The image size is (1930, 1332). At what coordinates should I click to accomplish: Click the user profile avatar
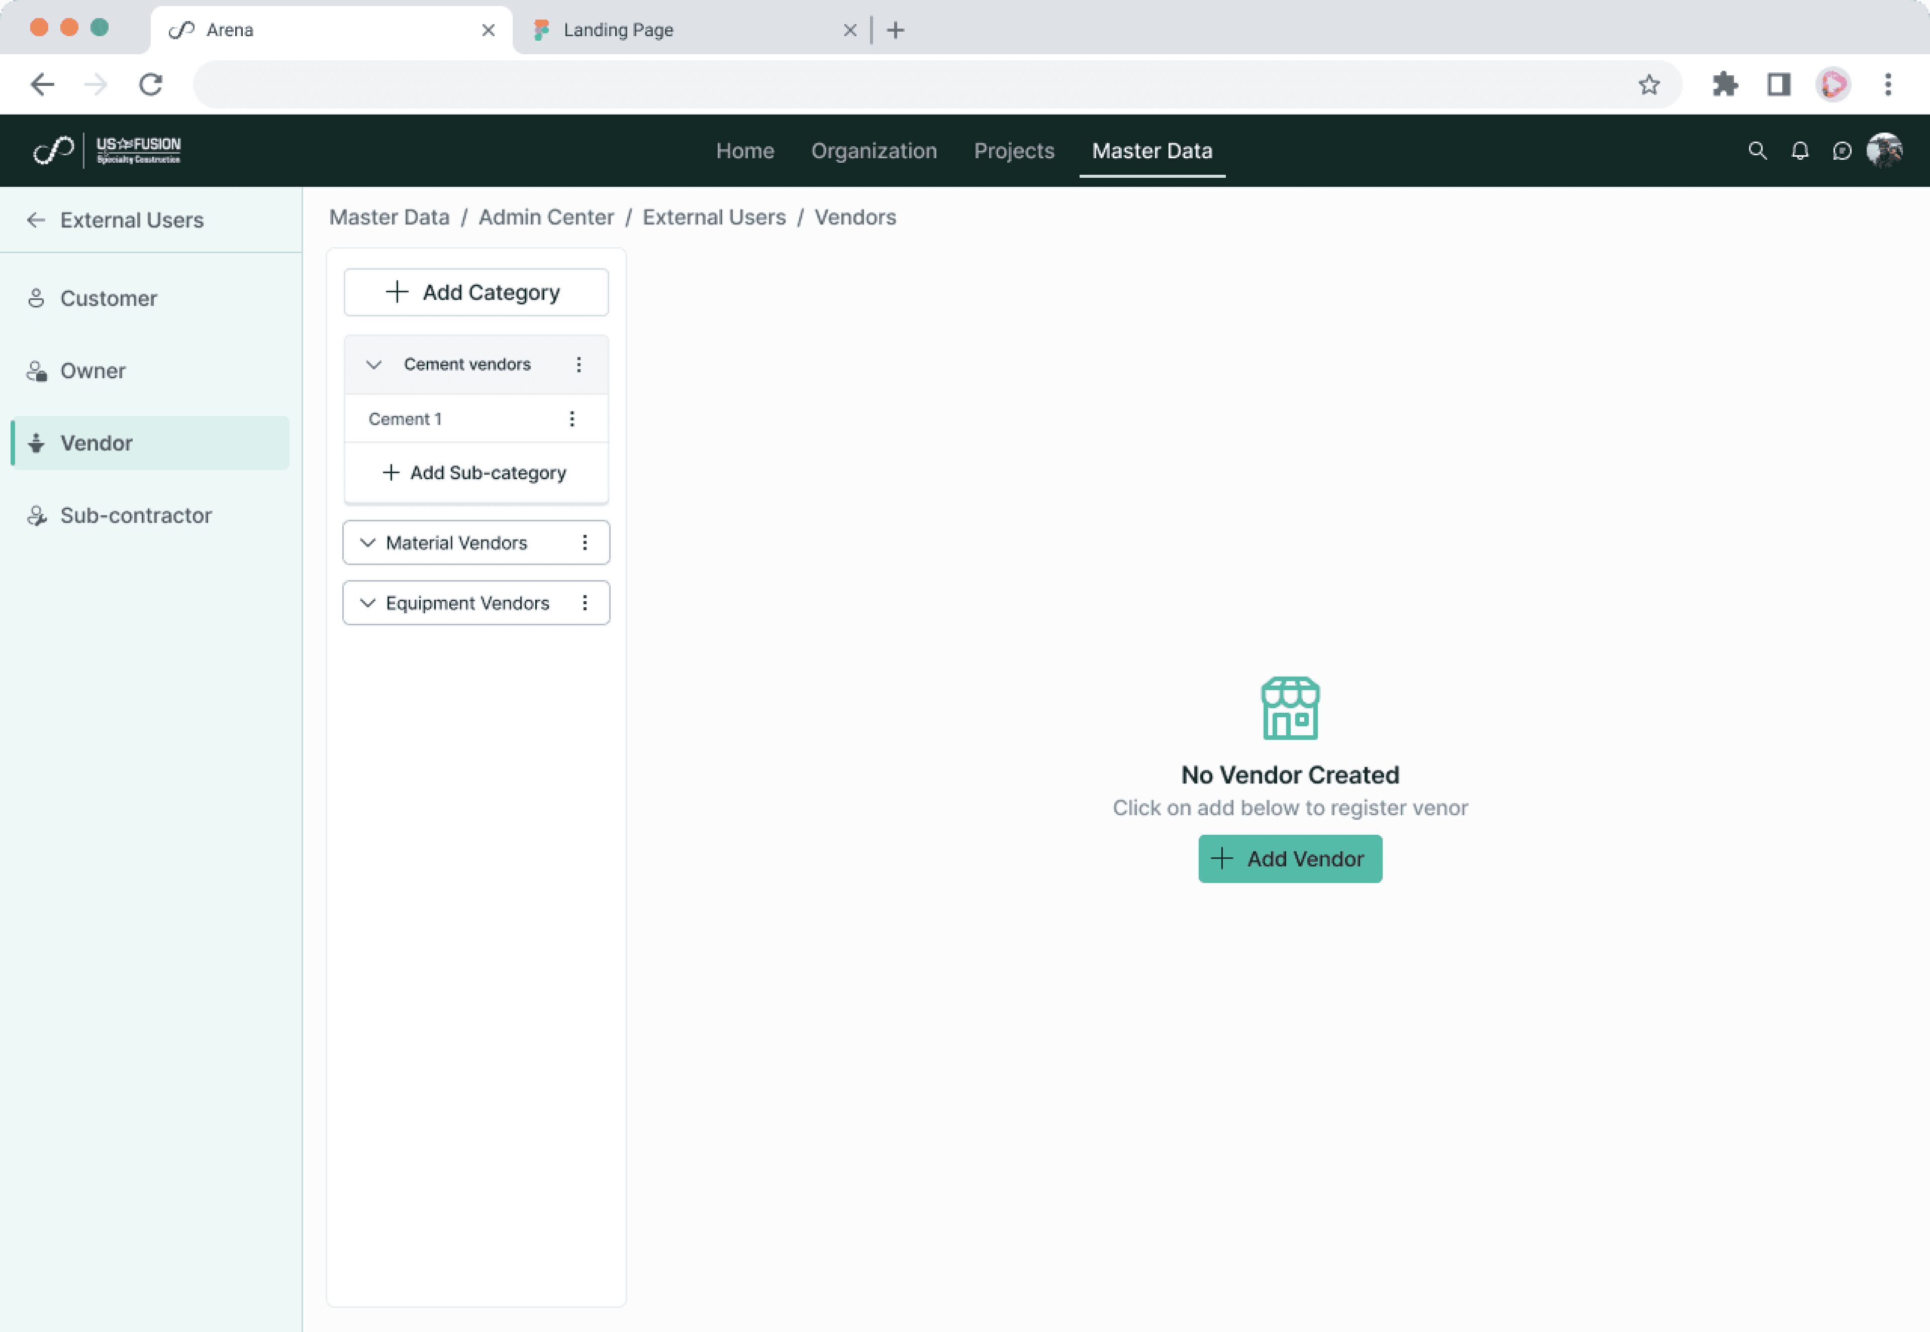tap(1884, 151)
